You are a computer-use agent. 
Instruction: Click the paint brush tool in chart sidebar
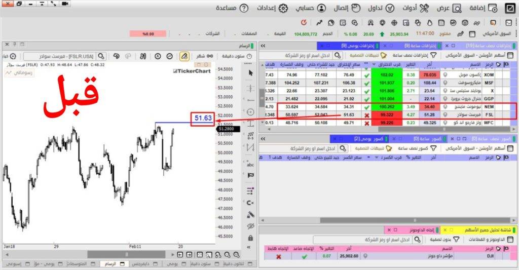(x=250, y=215)
